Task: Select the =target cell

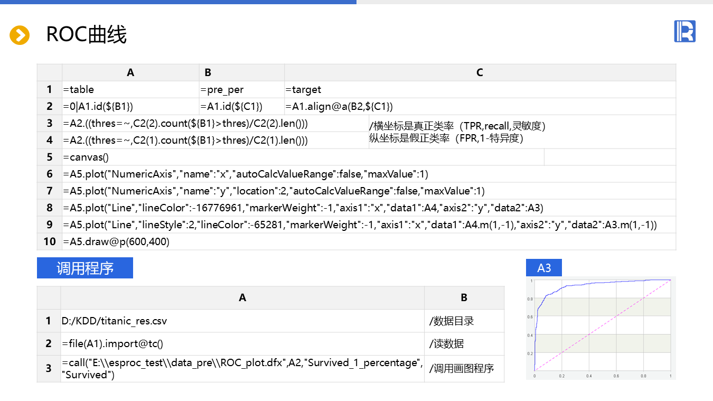Action: tap(480, 90)
